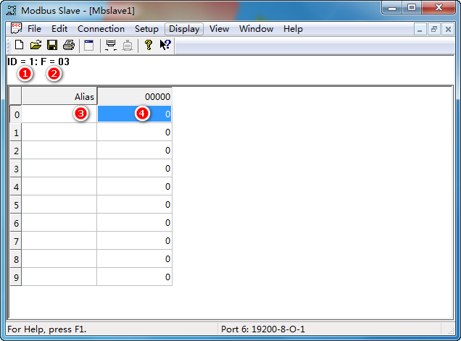Click the Alias column header
The image size is (461, 341).
(59, 96)
